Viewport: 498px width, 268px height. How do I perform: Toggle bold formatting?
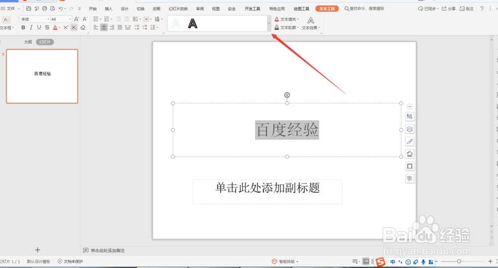coord(23,27)
